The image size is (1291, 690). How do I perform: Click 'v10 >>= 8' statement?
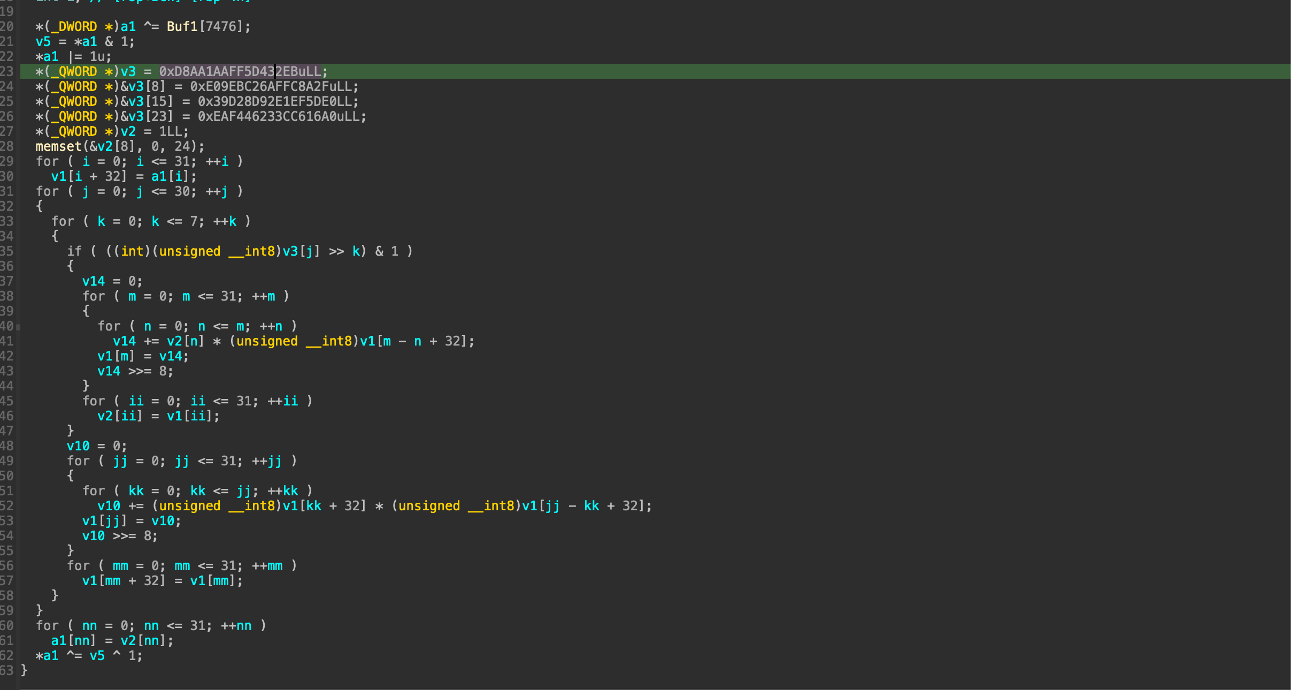[119, 536]
